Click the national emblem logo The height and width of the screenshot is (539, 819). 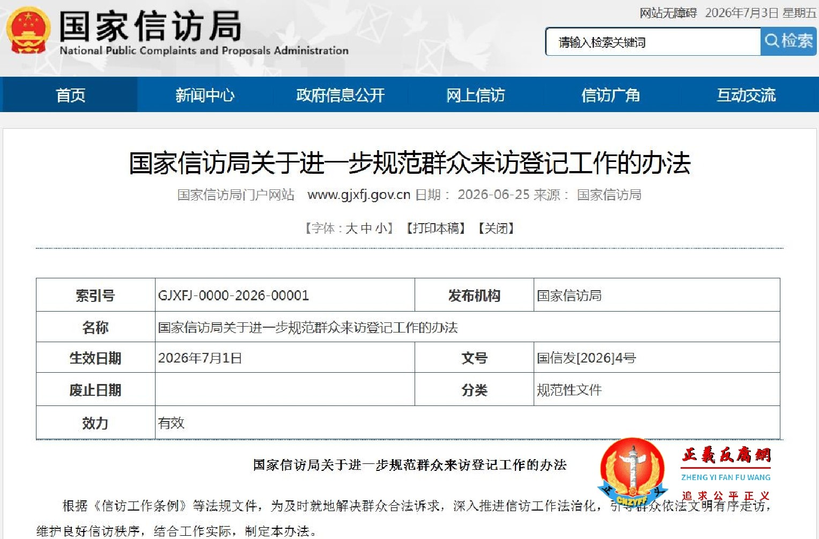(x=28, y=31)
